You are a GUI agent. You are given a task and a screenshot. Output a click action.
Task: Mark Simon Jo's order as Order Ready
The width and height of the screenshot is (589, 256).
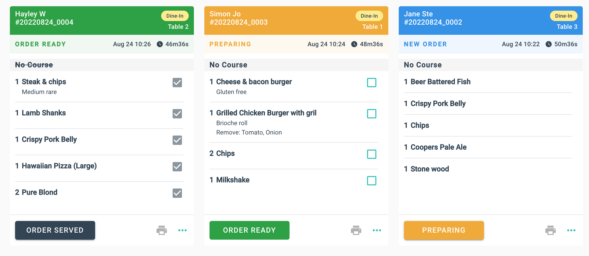click(x=250, y=230)
